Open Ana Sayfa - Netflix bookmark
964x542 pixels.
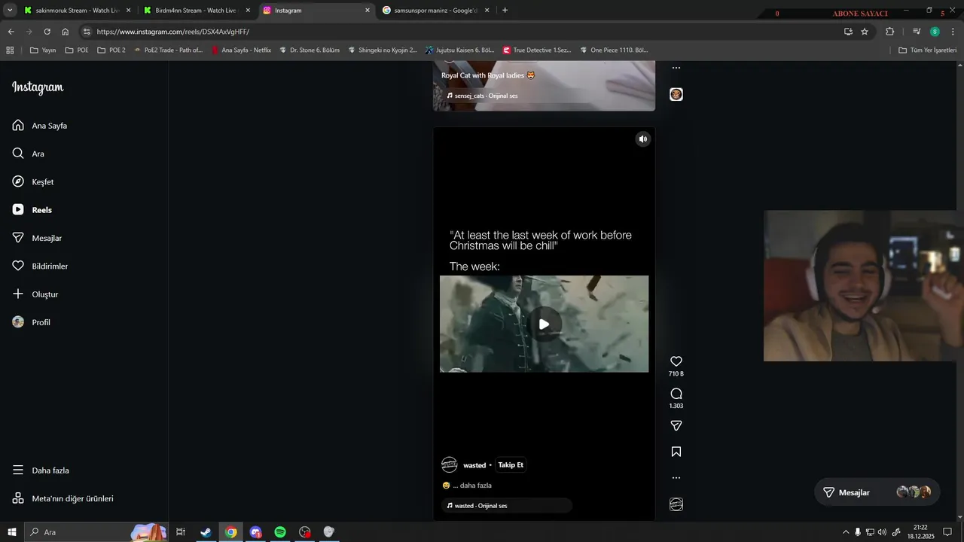pos(241,50)
